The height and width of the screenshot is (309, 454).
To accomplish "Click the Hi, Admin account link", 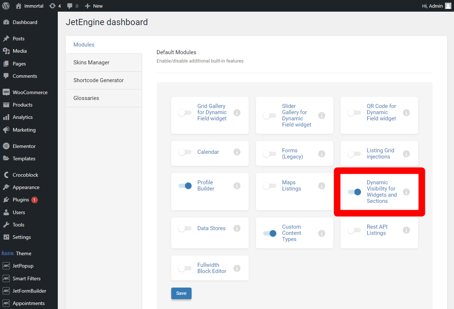I will click(x=437, y=6).
